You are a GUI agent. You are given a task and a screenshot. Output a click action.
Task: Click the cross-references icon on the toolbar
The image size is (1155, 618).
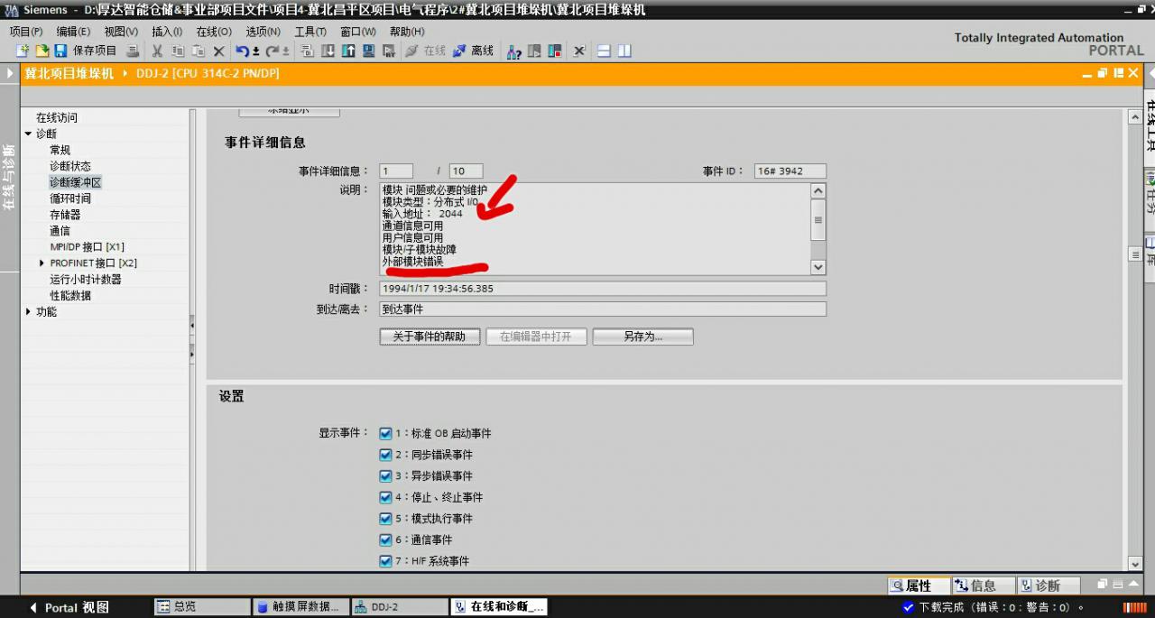(x=512, y=51)
